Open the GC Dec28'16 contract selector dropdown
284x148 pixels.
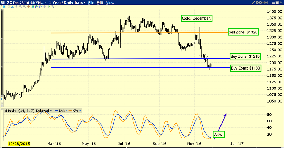point(26,3)
